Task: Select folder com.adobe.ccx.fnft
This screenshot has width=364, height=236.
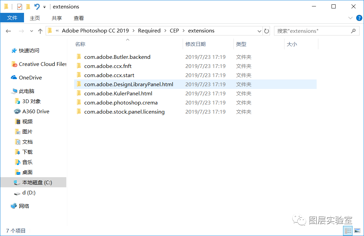Action: 108,66
